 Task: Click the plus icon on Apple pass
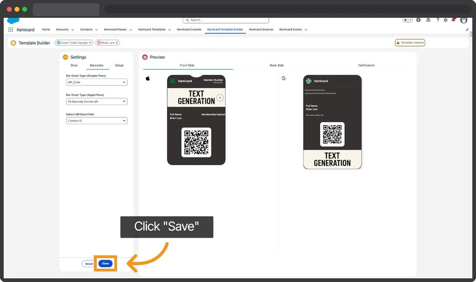point(220,98)
